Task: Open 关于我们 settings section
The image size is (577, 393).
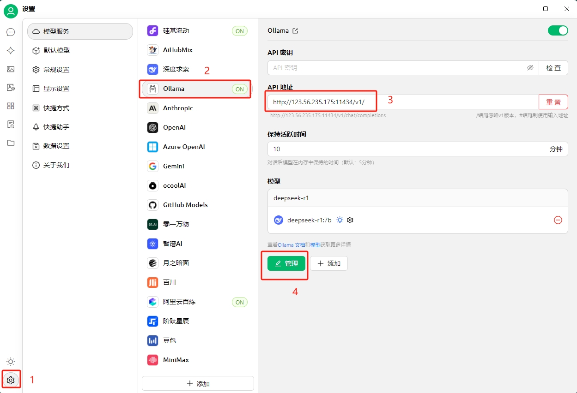Action: coord(80,165)
